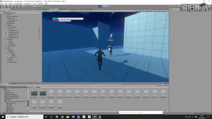
Task: Toggle Mute Audio in Game view
Action: click(149, 11)
